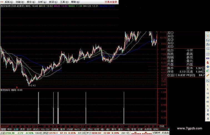This screenshot has height=135, width=210.
Task: Click the red dollar sign icon
Action: click(x=207, y=62)
